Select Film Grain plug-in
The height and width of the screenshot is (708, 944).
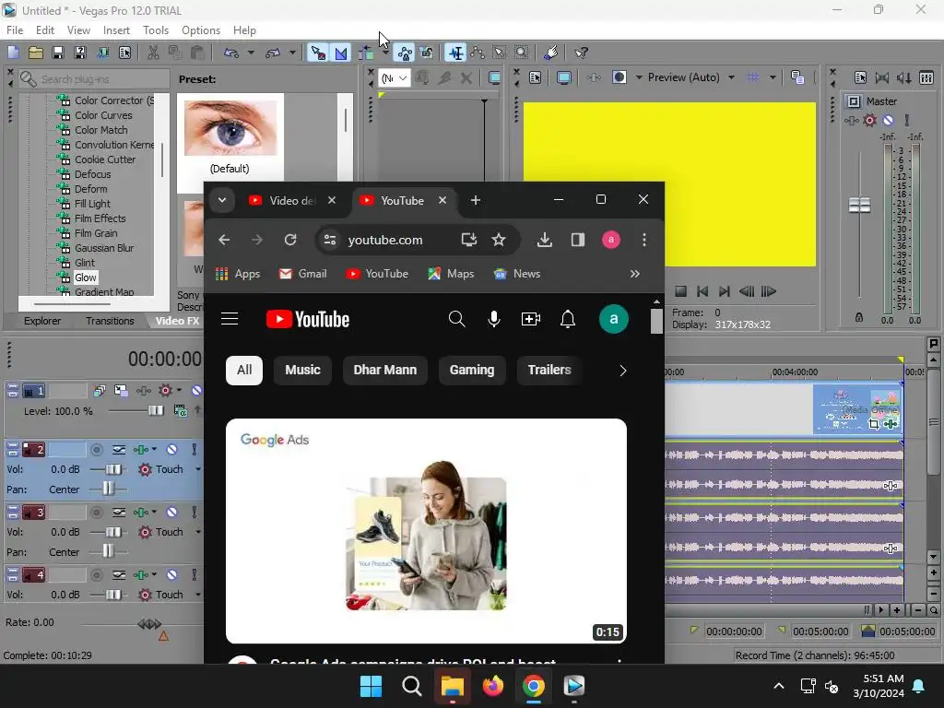(x=96, y=233)
